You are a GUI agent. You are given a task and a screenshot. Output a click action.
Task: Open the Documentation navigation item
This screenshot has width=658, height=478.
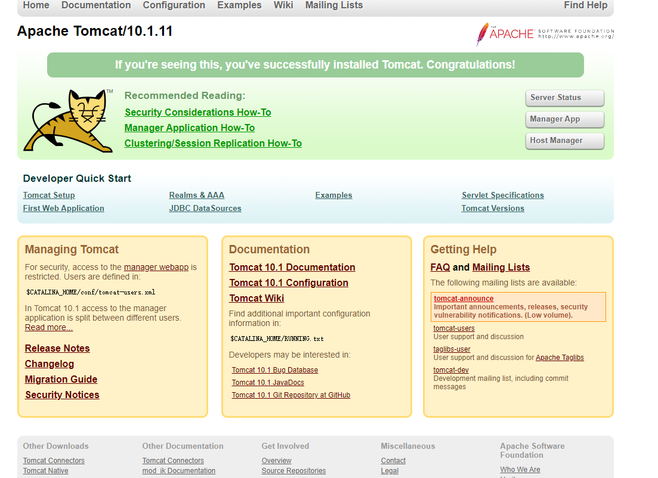point(96,5)
